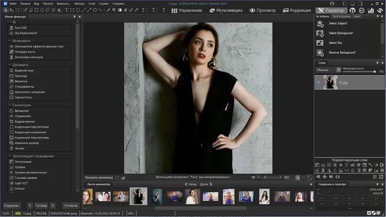Switch to the Гистограмма tab

tap(341, 16)
